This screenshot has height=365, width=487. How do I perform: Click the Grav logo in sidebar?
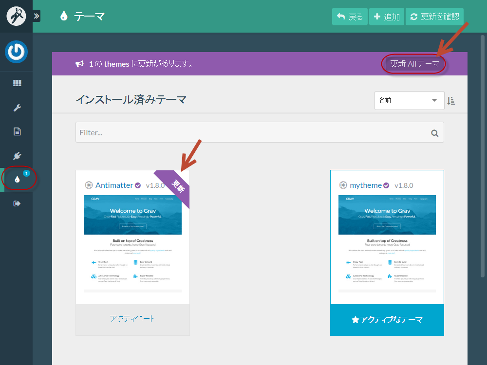(16, 16)
